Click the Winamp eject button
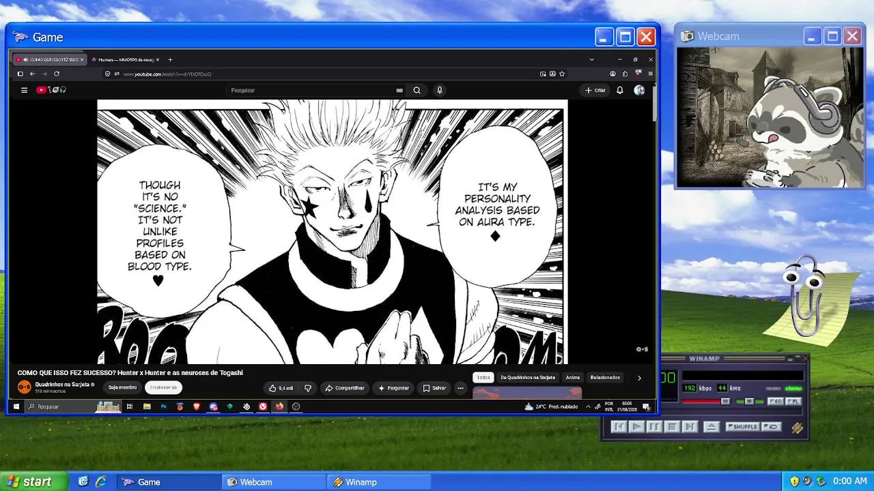 (711, 427)
